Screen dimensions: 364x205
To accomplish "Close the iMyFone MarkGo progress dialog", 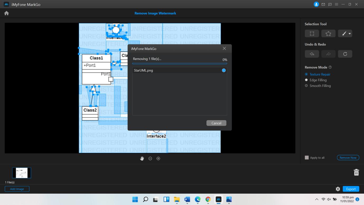I will (224, 48).
